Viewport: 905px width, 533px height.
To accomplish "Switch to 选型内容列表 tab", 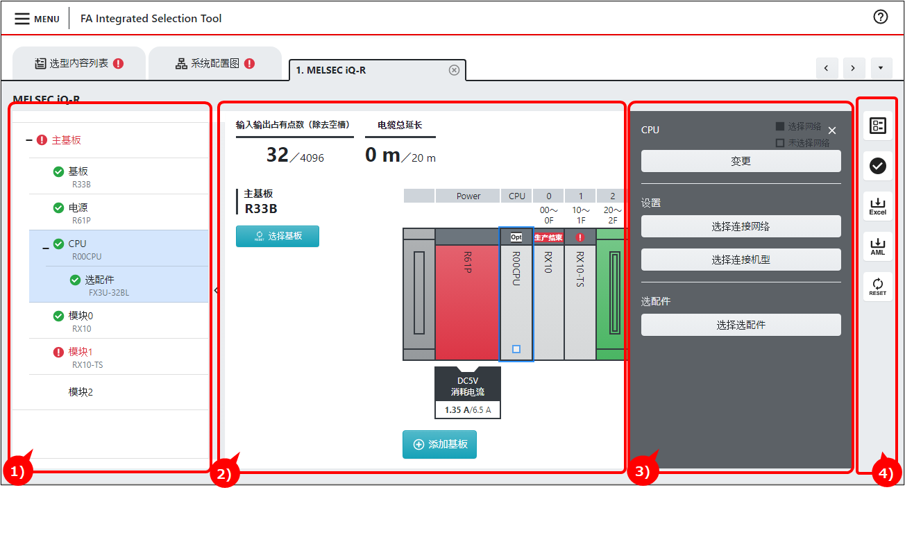I will pos(78,64).
